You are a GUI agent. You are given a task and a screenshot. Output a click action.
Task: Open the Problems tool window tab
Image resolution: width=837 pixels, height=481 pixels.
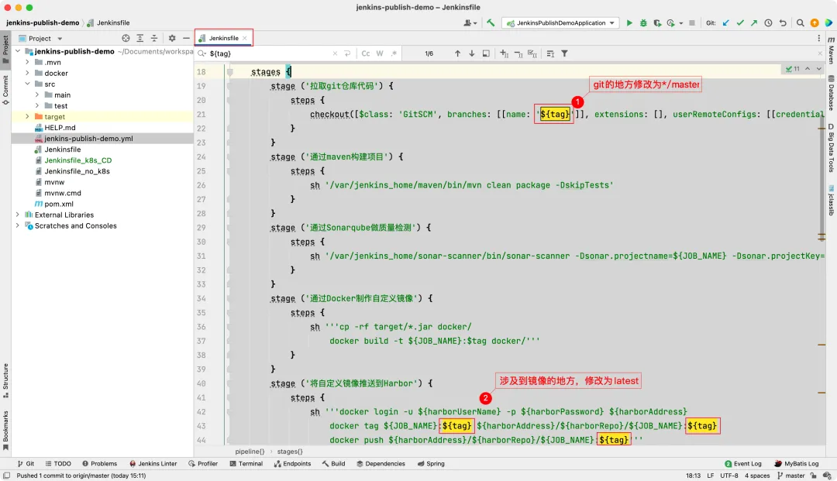point(99,463)
